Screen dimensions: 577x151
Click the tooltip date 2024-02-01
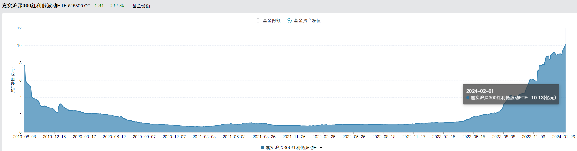(480, 91)
